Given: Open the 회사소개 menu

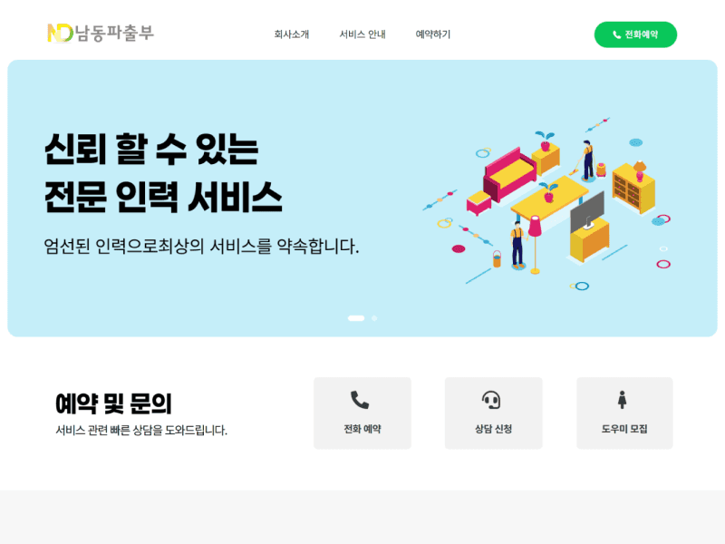Looking at the screenshot, I should click(x=291, y=34).
